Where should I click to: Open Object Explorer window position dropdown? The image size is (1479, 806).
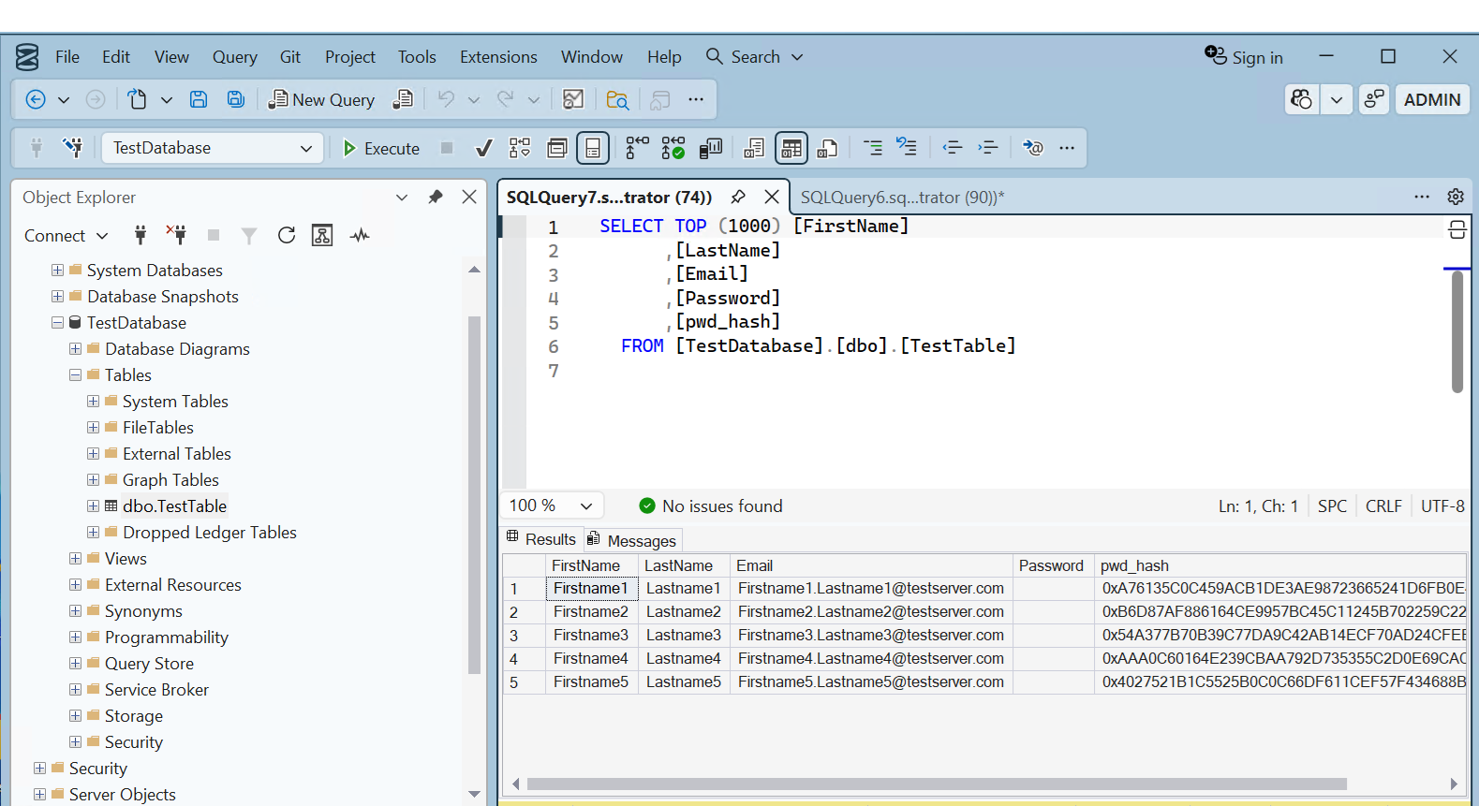coord(402,198)
